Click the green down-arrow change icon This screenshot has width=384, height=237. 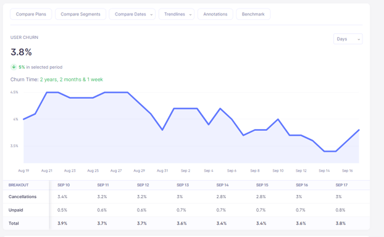click(x=14, y=67)
